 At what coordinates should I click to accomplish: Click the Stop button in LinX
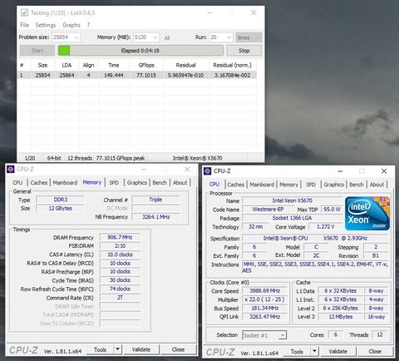coord(244,51)
